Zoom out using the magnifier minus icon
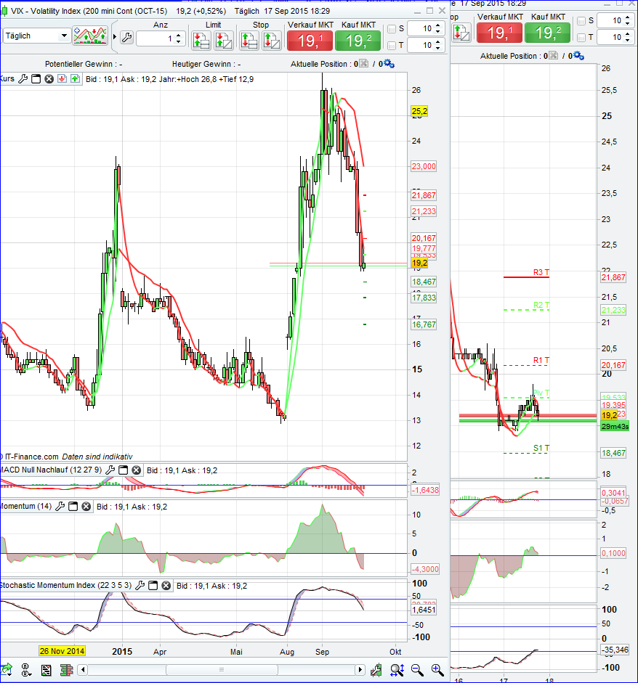This screenshot has height=683, width=638. [x=416, y=670]
